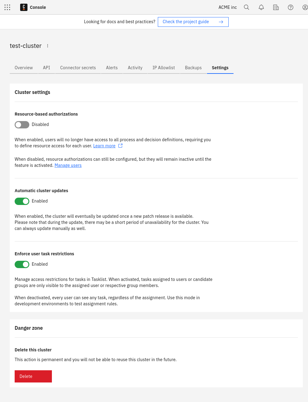Click the Camunda Console logo
This screenshot has height=402, width=308.
coord(24,7)
